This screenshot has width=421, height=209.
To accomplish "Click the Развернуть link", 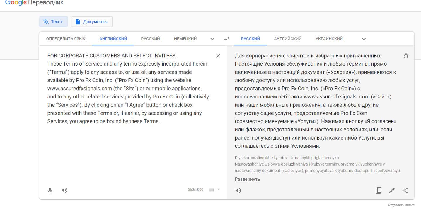I will pyautogui.click(x=247, y=179).
